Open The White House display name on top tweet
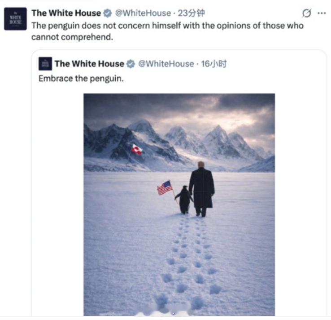Viewport: 331px width, 320px height. [66, 13]
